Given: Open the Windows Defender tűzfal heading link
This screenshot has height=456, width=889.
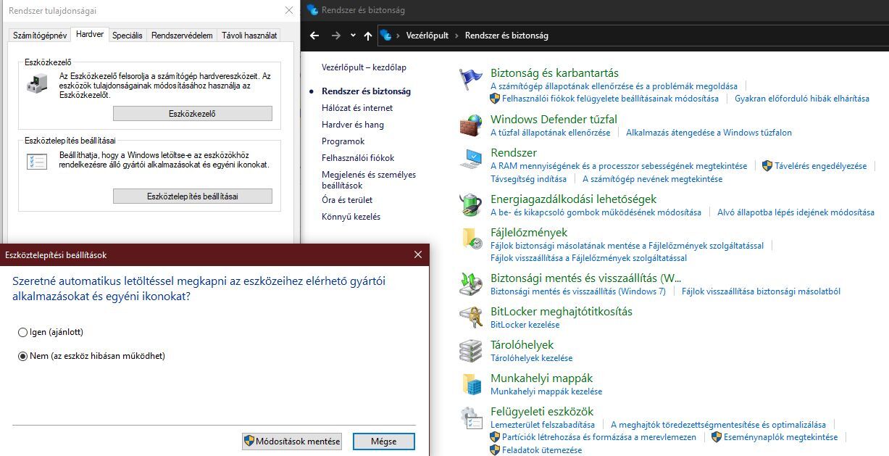Looking at the screenshot, I should 554,119.
